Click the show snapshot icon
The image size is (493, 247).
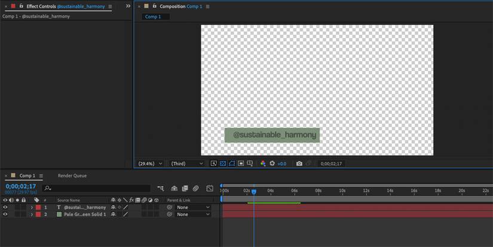tap(309, 164)
